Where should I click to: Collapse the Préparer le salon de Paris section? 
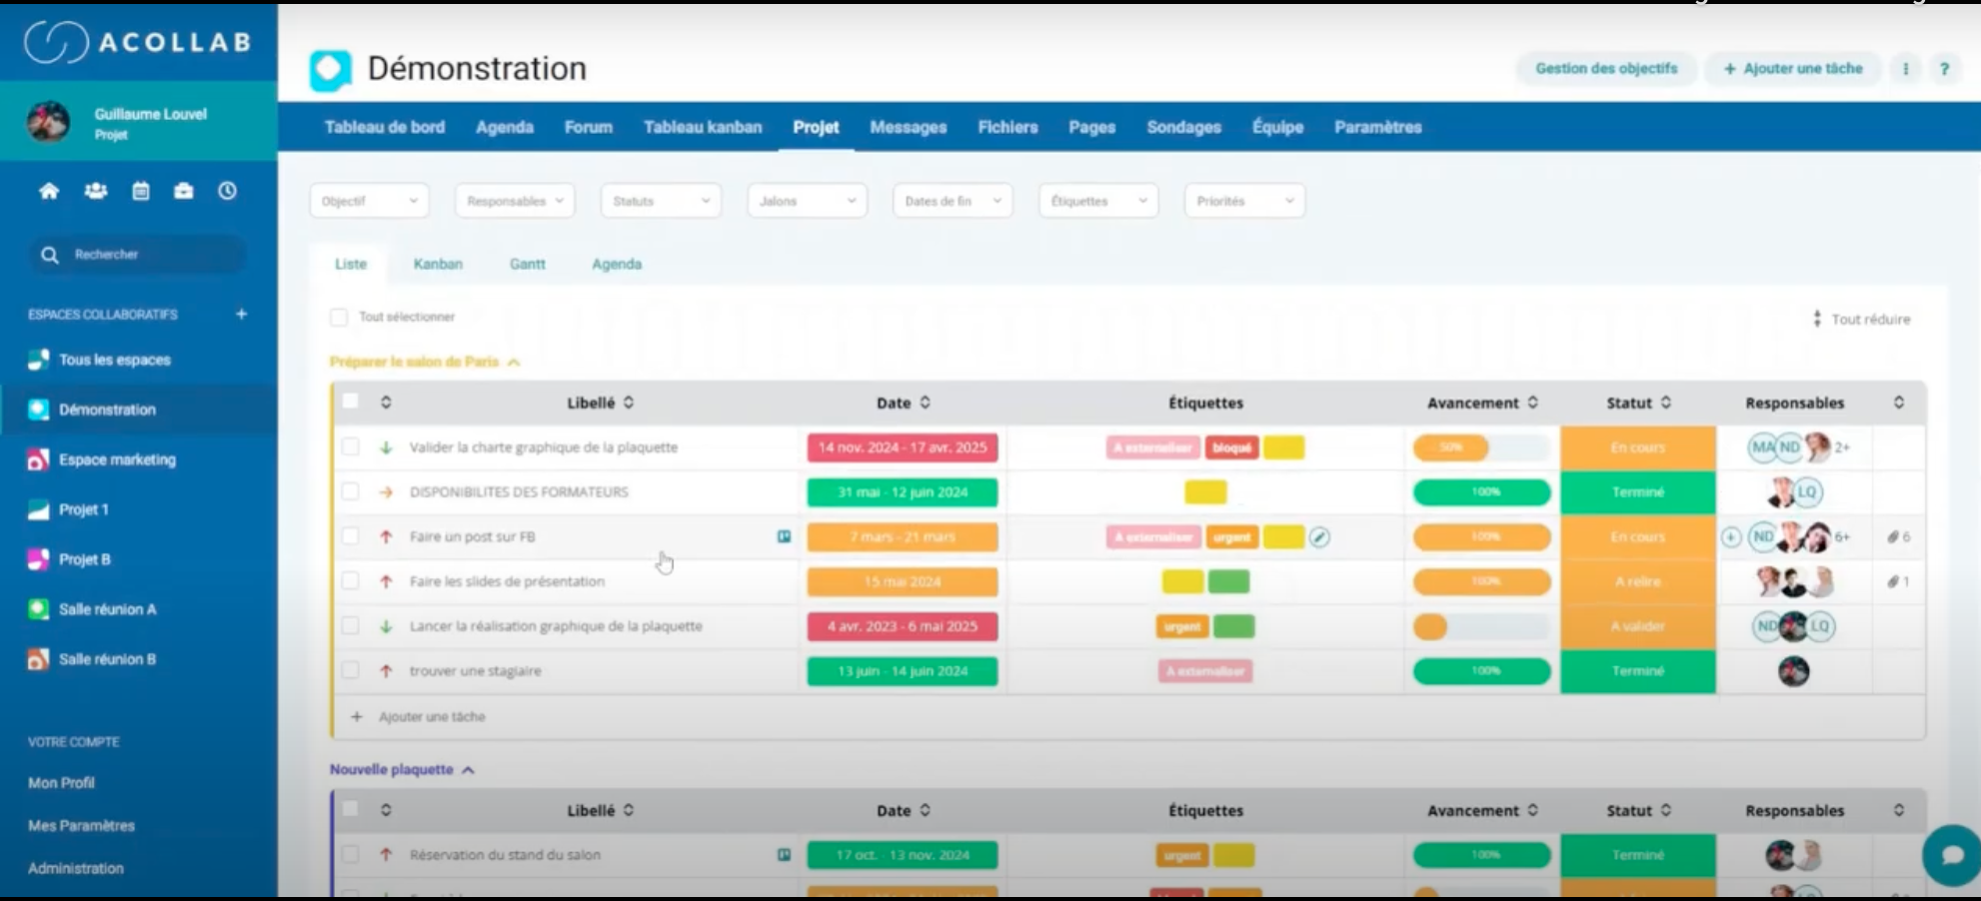514,363
